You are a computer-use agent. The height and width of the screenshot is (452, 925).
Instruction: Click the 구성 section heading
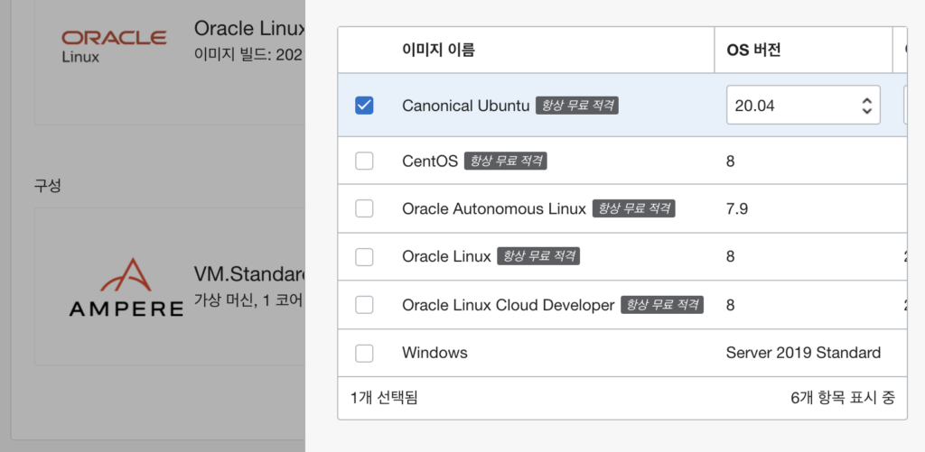[47, 186]
